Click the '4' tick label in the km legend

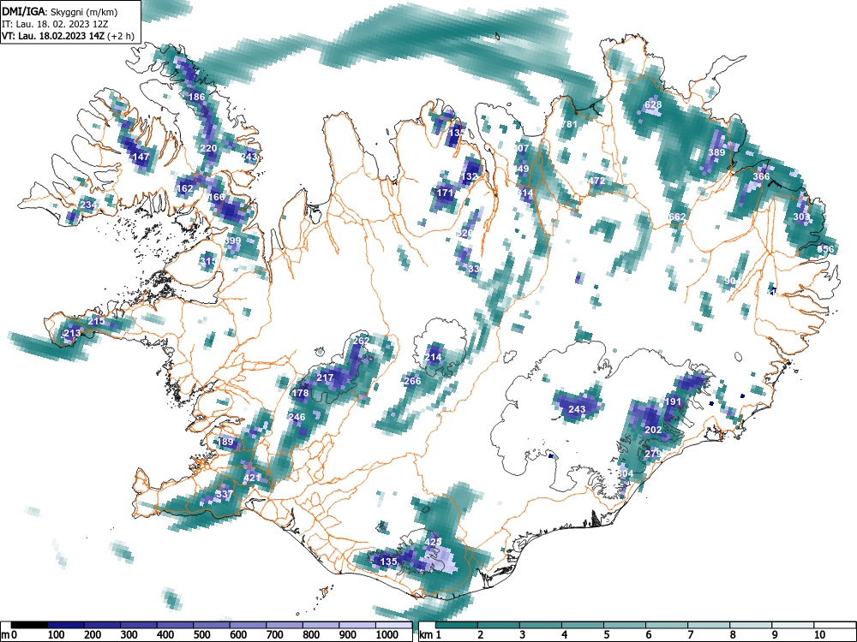(564, 635)
